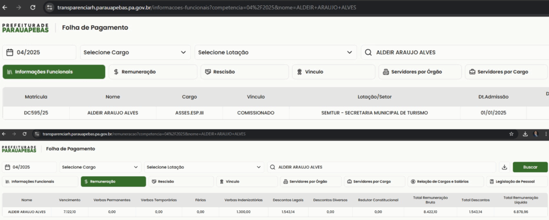
Task: Click the magnifier icon in upper window search
Action: click(x=368, y=52)
